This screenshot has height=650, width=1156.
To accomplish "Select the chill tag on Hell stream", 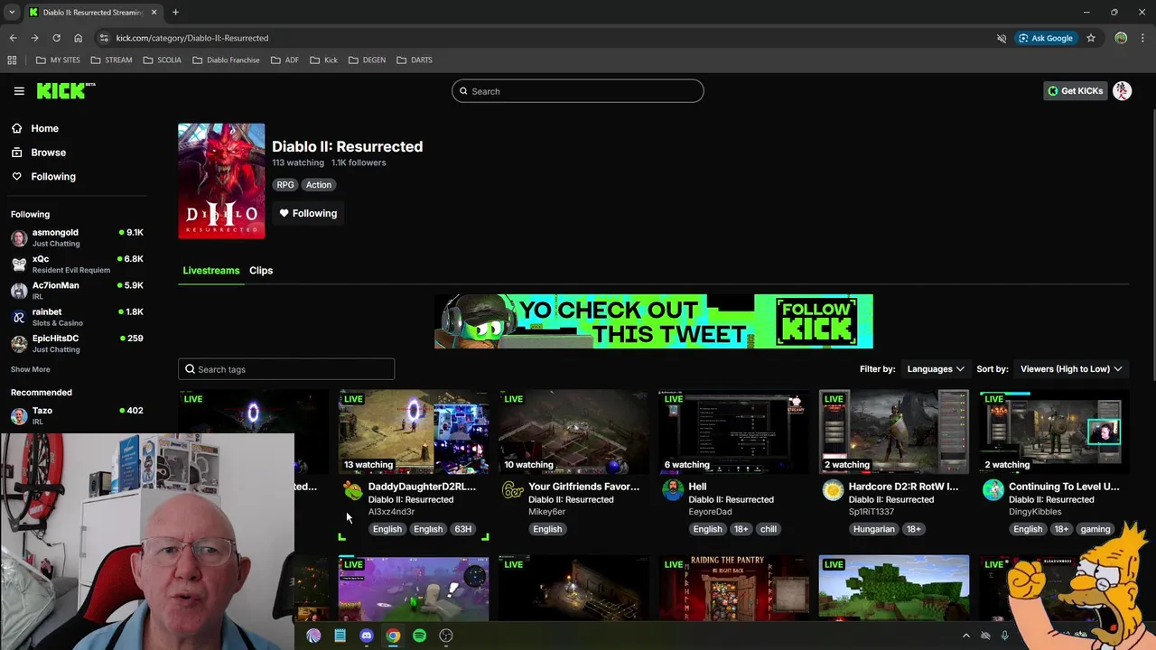I will click(x=768, y=529).
